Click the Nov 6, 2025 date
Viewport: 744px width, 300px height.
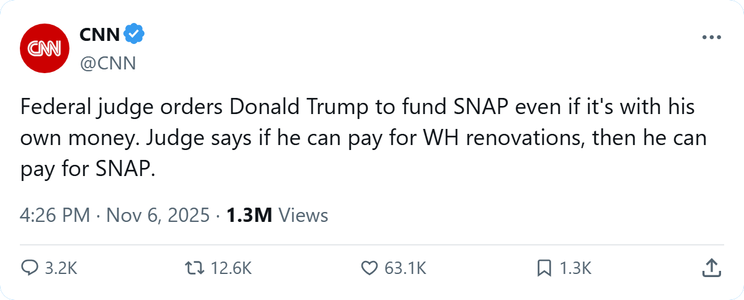160,215
